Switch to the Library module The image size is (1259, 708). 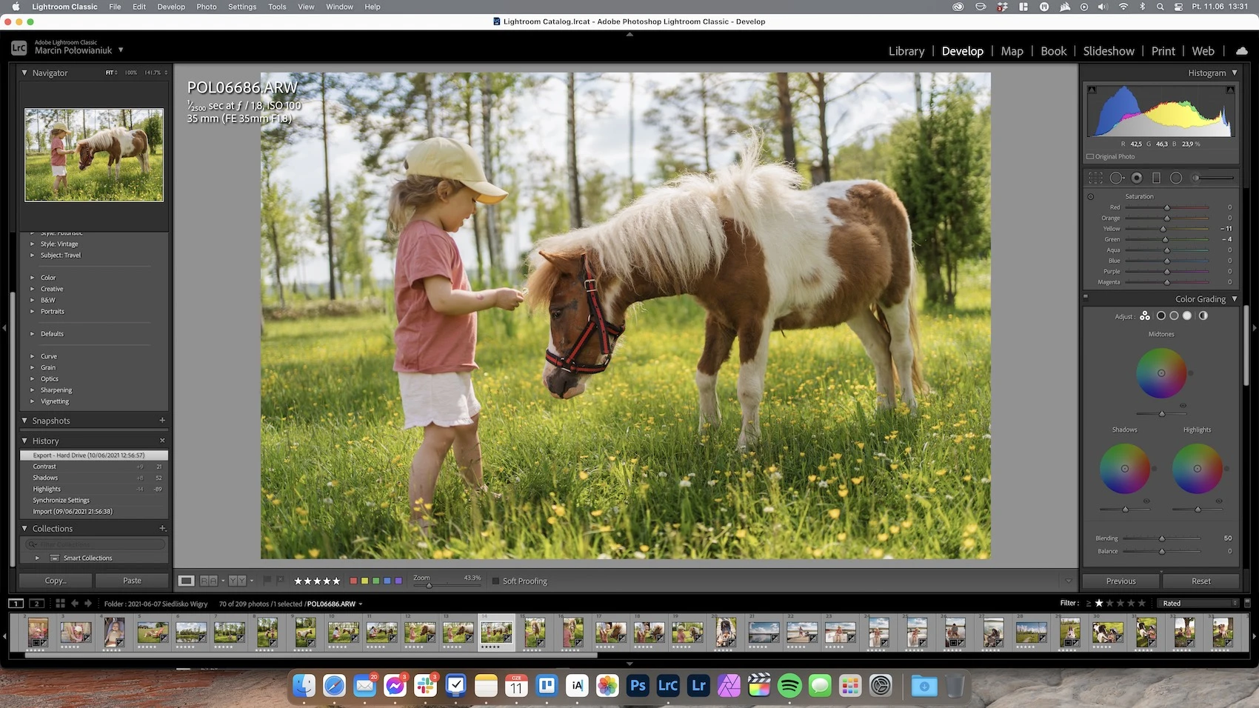tap(906, 51)
